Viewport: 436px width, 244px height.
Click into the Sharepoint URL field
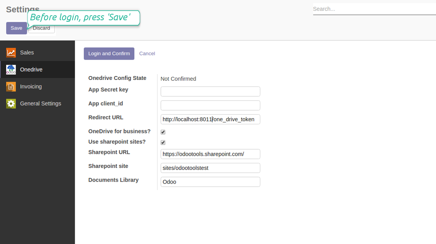coord(210,154)
